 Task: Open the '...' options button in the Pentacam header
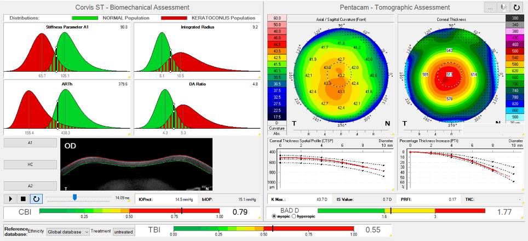click(x=490, y=7)
